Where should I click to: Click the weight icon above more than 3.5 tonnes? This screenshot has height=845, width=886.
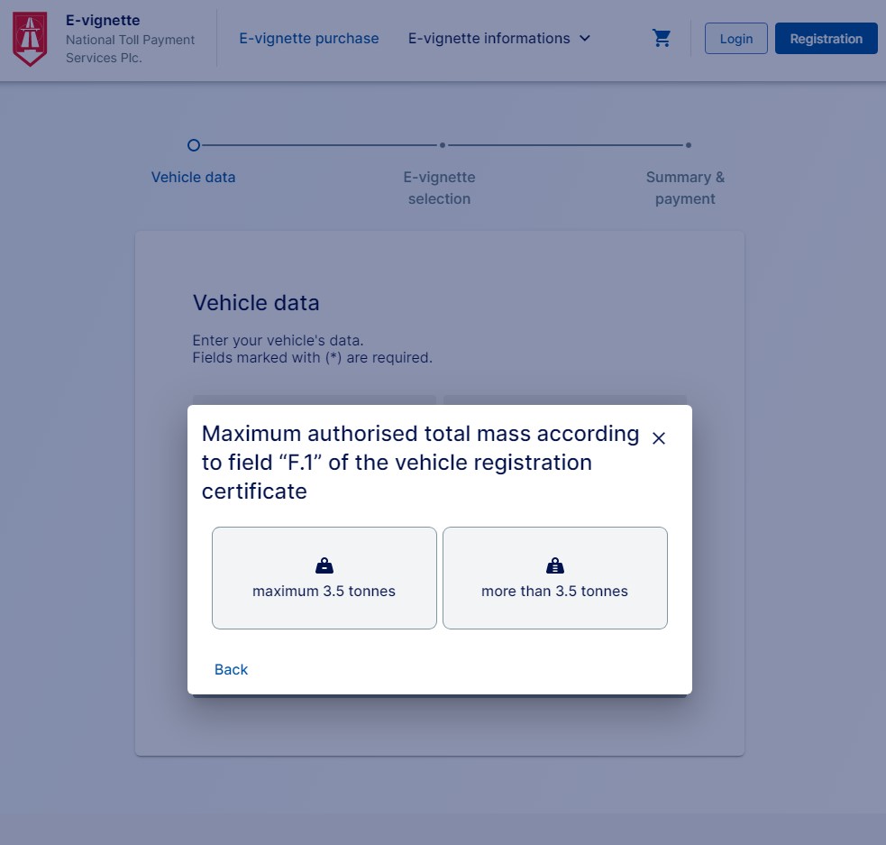click(x=555, y=566)
